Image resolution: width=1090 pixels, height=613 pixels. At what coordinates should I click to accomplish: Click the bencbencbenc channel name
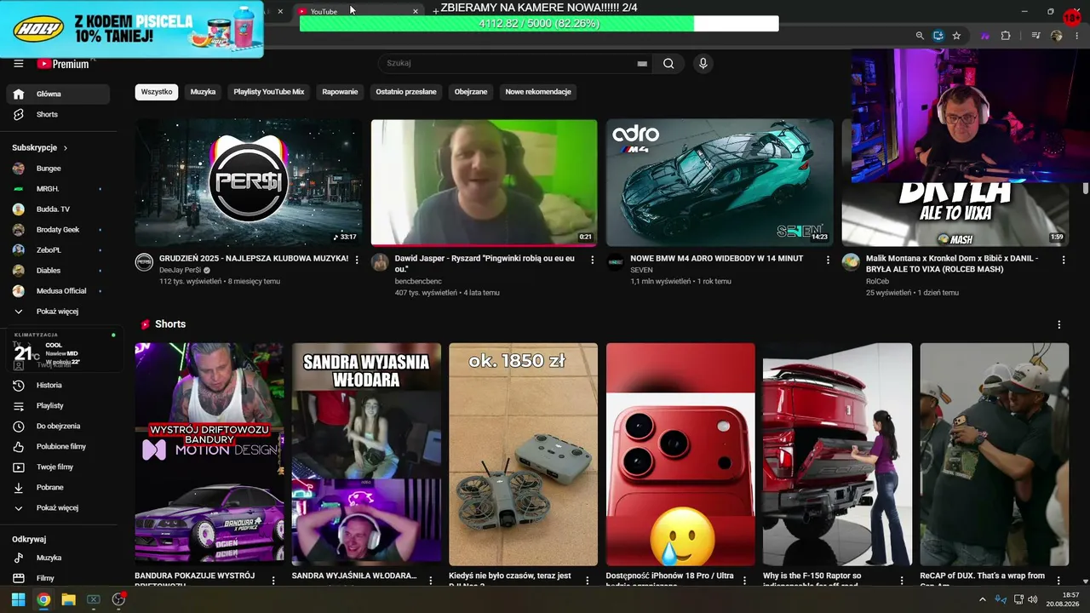[x=418, y=281]
